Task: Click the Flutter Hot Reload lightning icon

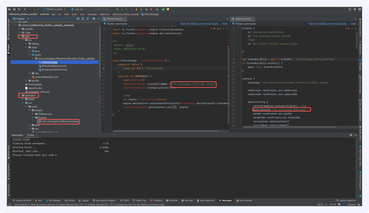Action: (x=136, y=9)
